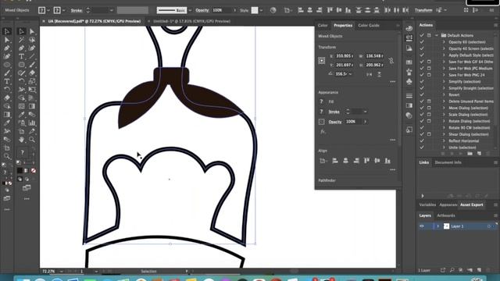Open the zoom level 72.27% dropdown
Image resolution: width=500 pixels, height=281 pixels.
click(x=61, y=272)
